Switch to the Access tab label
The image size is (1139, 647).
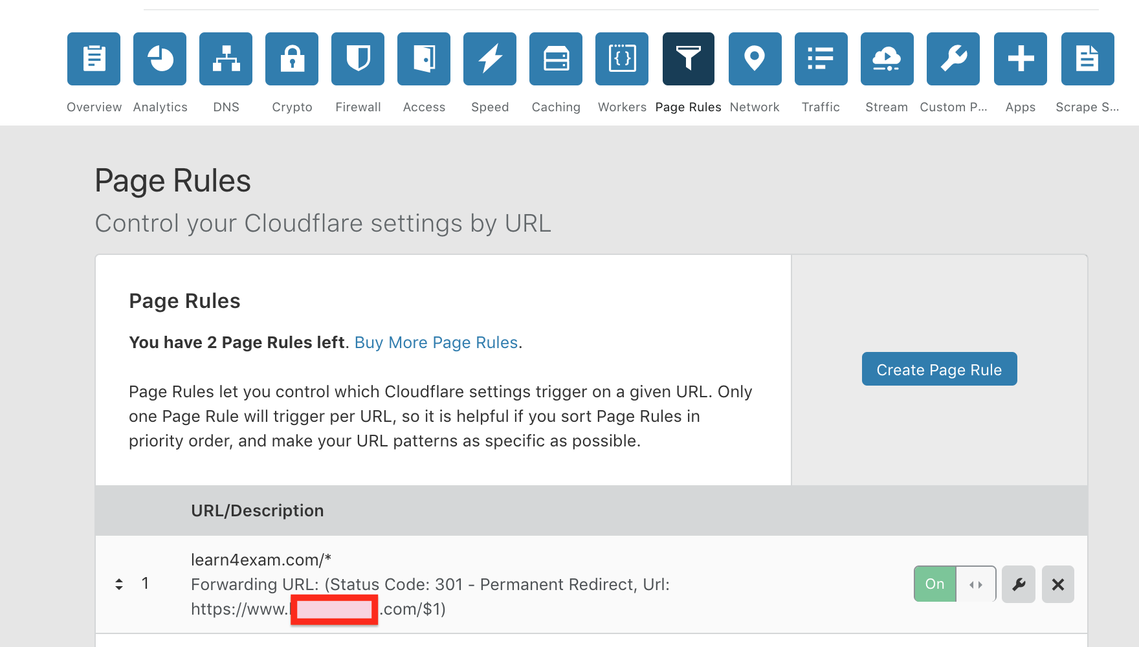pyautogui.click(x=424, y=107)
